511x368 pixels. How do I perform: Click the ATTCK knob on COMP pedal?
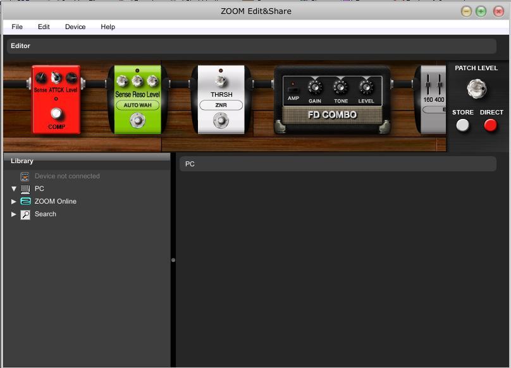(56, 78)
